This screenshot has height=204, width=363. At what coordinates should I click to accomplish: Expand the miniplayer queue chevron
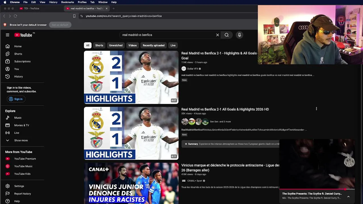tap(348, 197)
